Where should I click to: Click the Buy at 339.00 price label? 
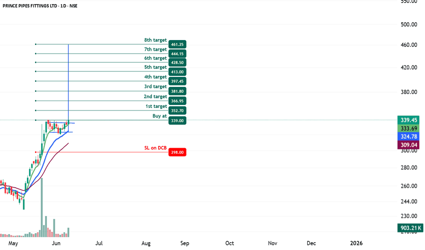(177, 120)
